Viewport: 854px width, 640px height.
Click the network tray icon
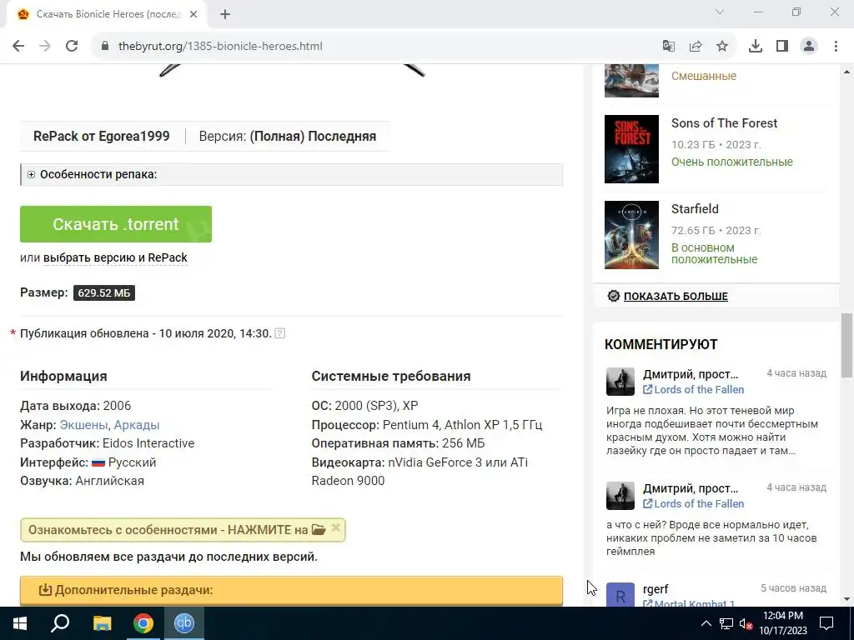(x=726, y=623)
